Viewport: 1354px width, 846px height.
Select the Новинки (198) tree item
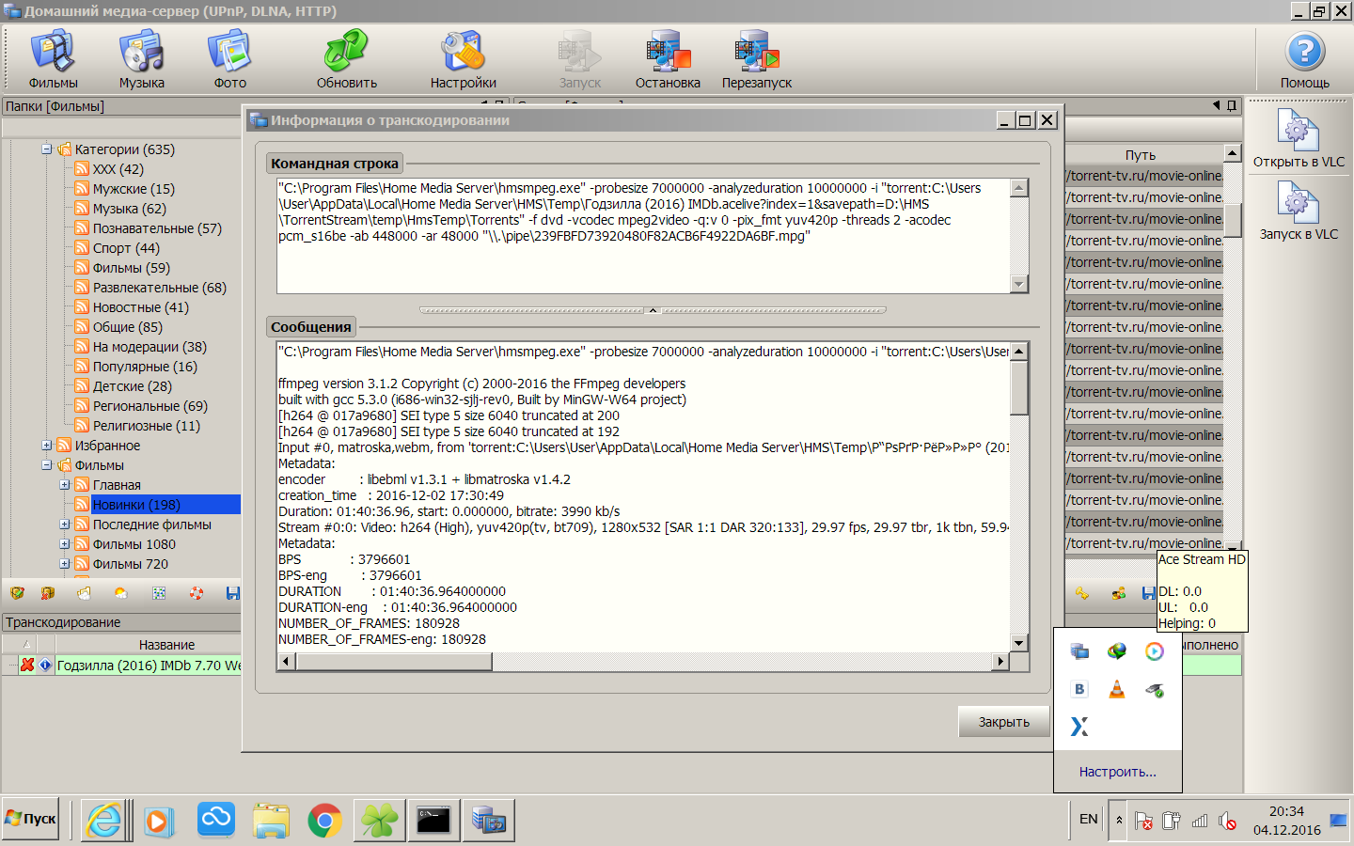coord(136,505)
